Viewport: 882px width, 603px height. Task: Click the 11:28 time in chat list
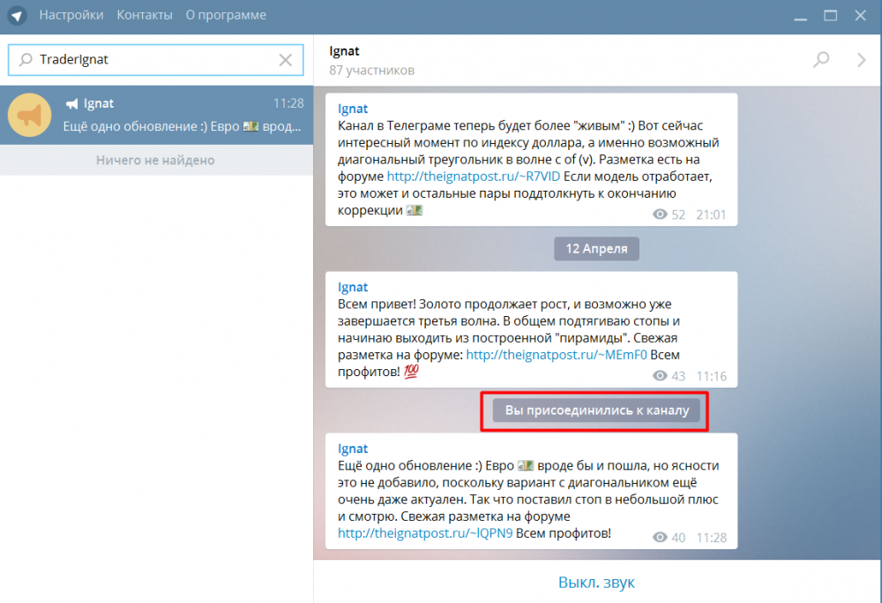[x=288, y=103]
